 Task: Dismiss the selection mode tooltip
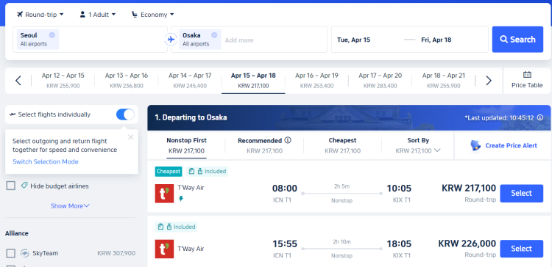(x=130, y=137)
